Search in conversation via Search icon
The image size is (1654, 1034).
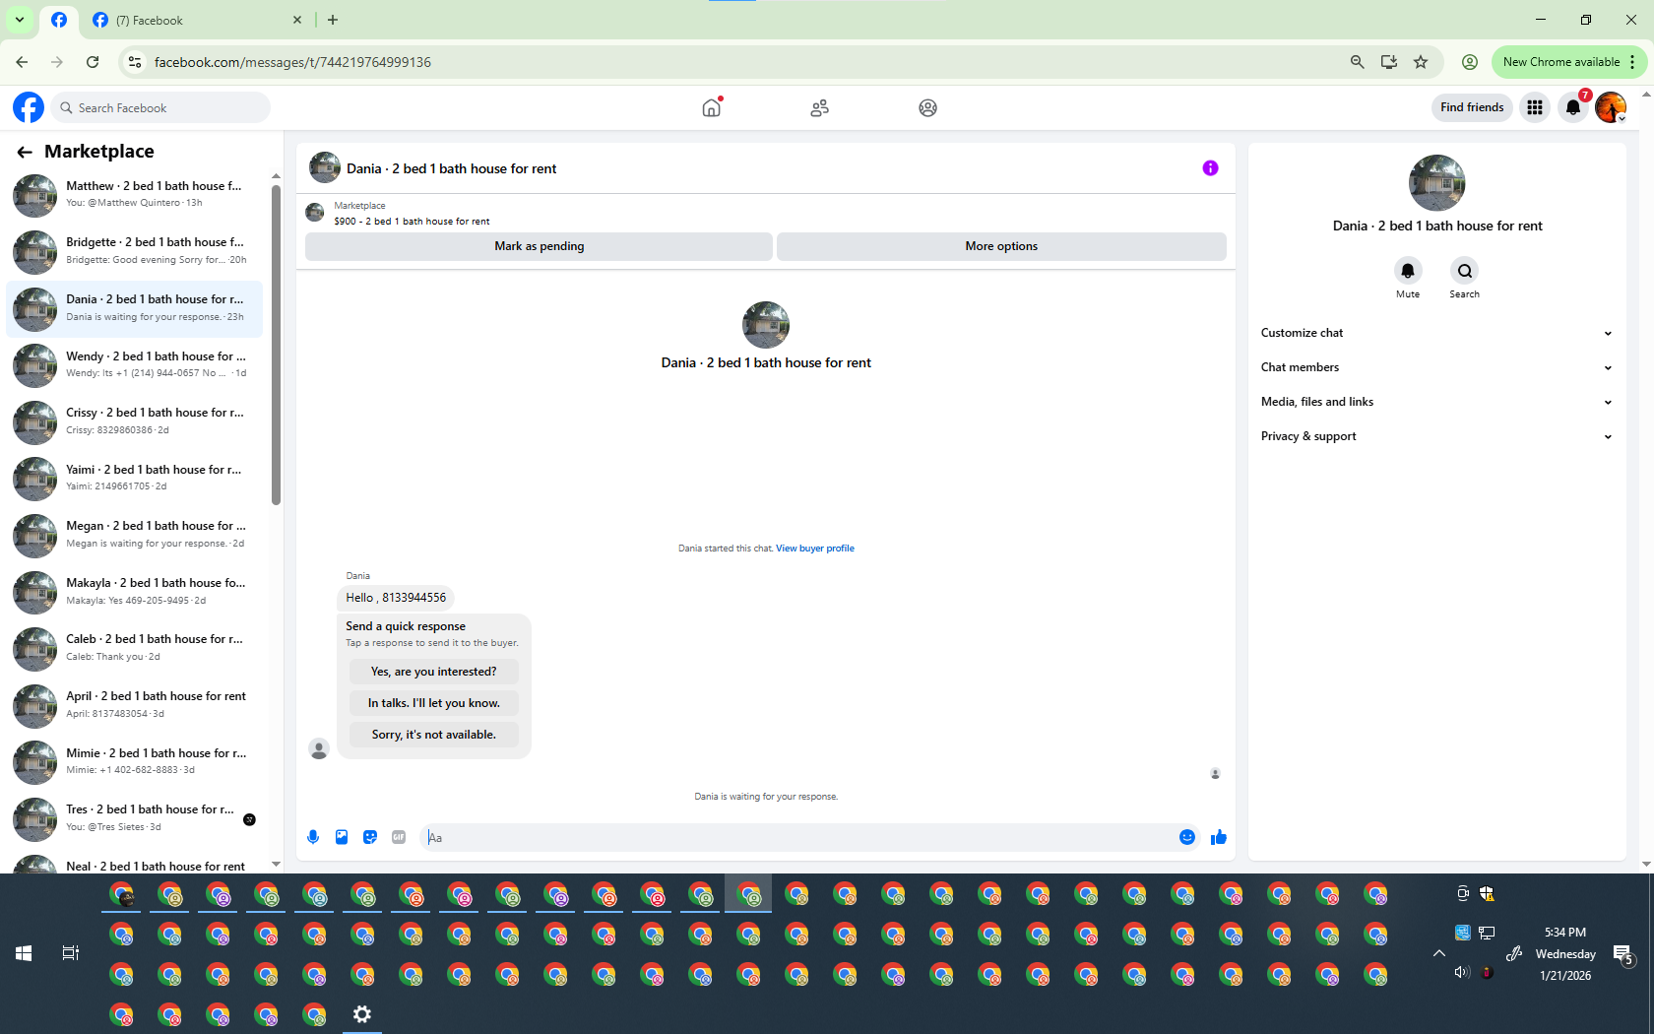click(x=1464, y=271)
